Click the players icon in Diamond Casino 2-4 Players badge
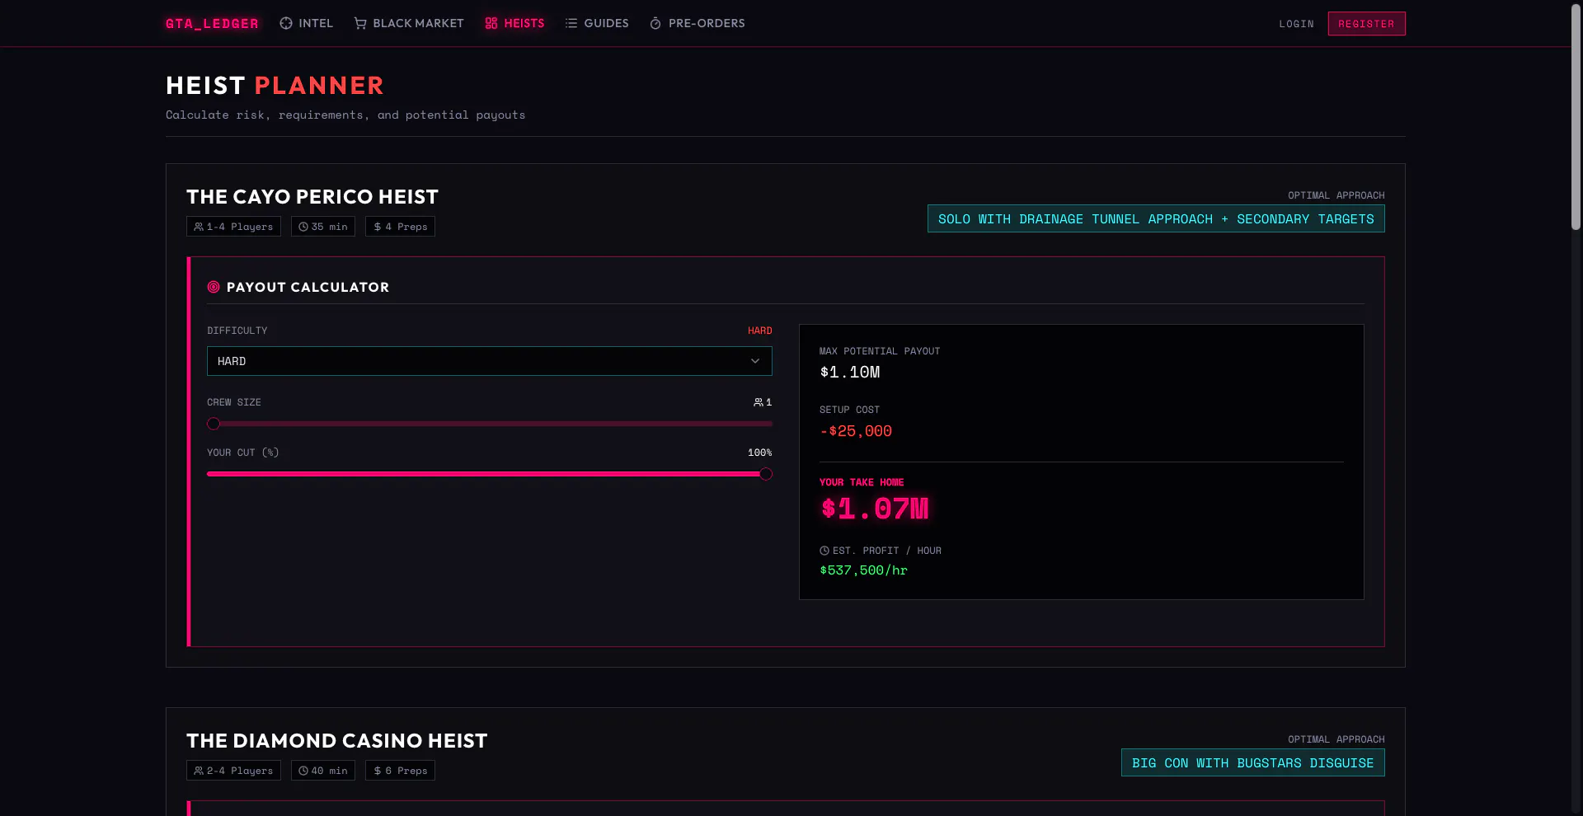Viewport: 1583px width, 816px height. click(199, 771)
